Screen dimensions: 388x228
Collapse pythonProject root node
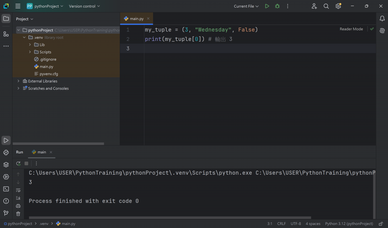tap(18, 30)
